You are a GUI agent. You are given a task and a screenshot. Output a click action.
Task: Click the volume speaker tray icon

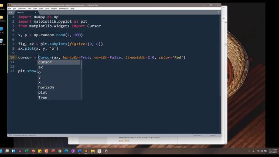(262, 151)
